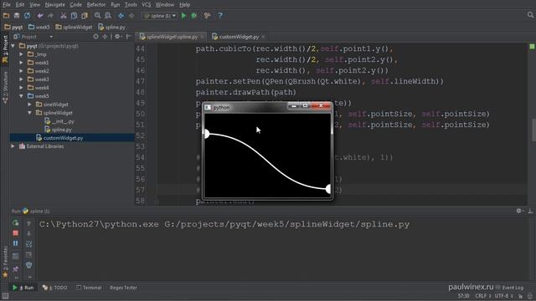The height and width of the screenshot is (301, 536).
Task: Click the week5 breadcrumb in navigation bar
Action: click(39, 27)
